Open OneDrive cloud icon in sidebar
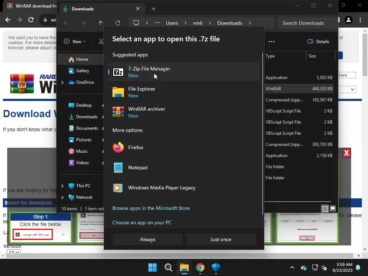Image resolution: width=368 pixels, height=276 pixels. [72, 82]
